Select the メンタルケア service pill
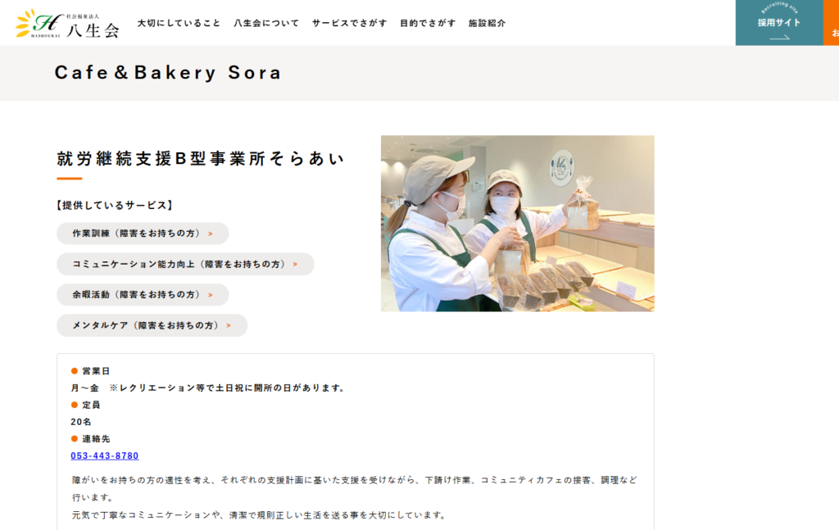The width and height of the screenshot is (839, 530). [152, 325]
